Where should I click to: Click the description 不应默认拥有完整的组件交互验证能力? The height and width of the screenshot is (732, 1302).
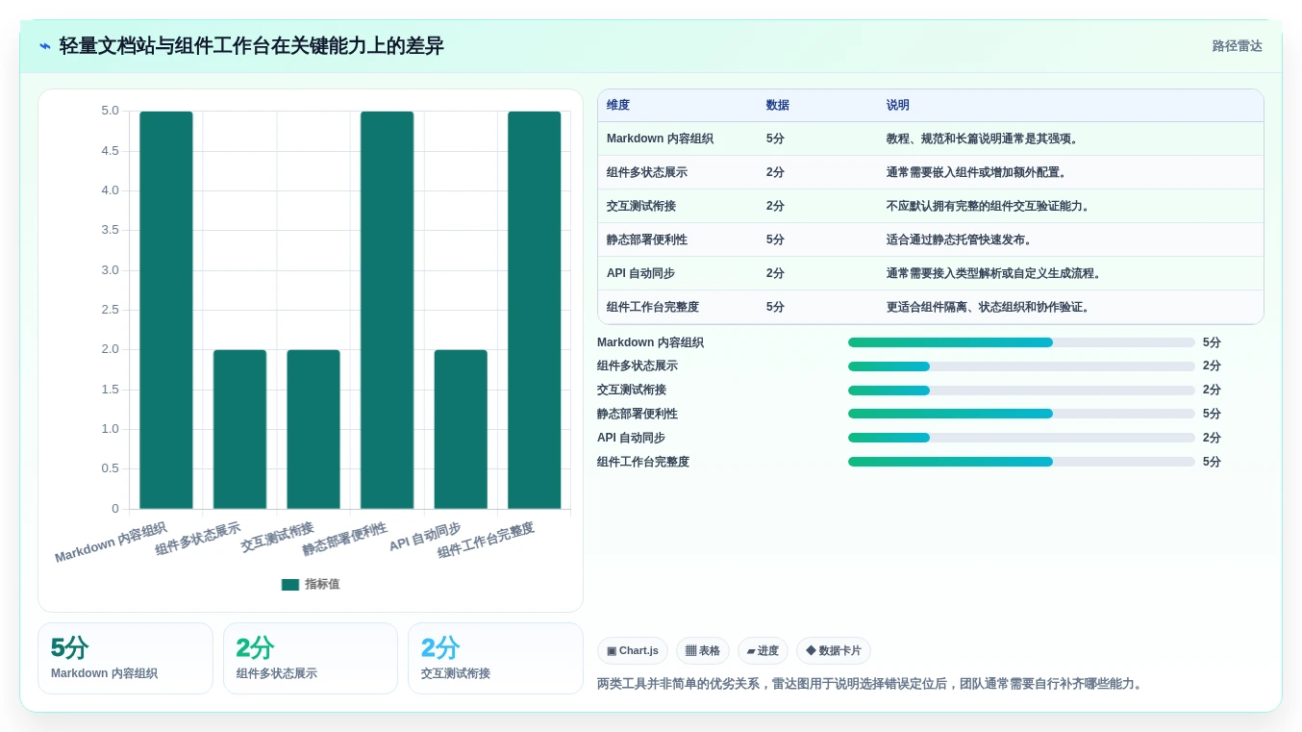tap(989, 206)
